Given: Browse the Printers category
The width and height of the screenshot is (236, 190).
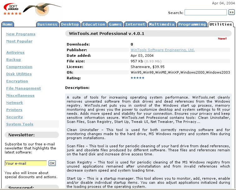Looking at the screenshot, I should tap(14, 110).
